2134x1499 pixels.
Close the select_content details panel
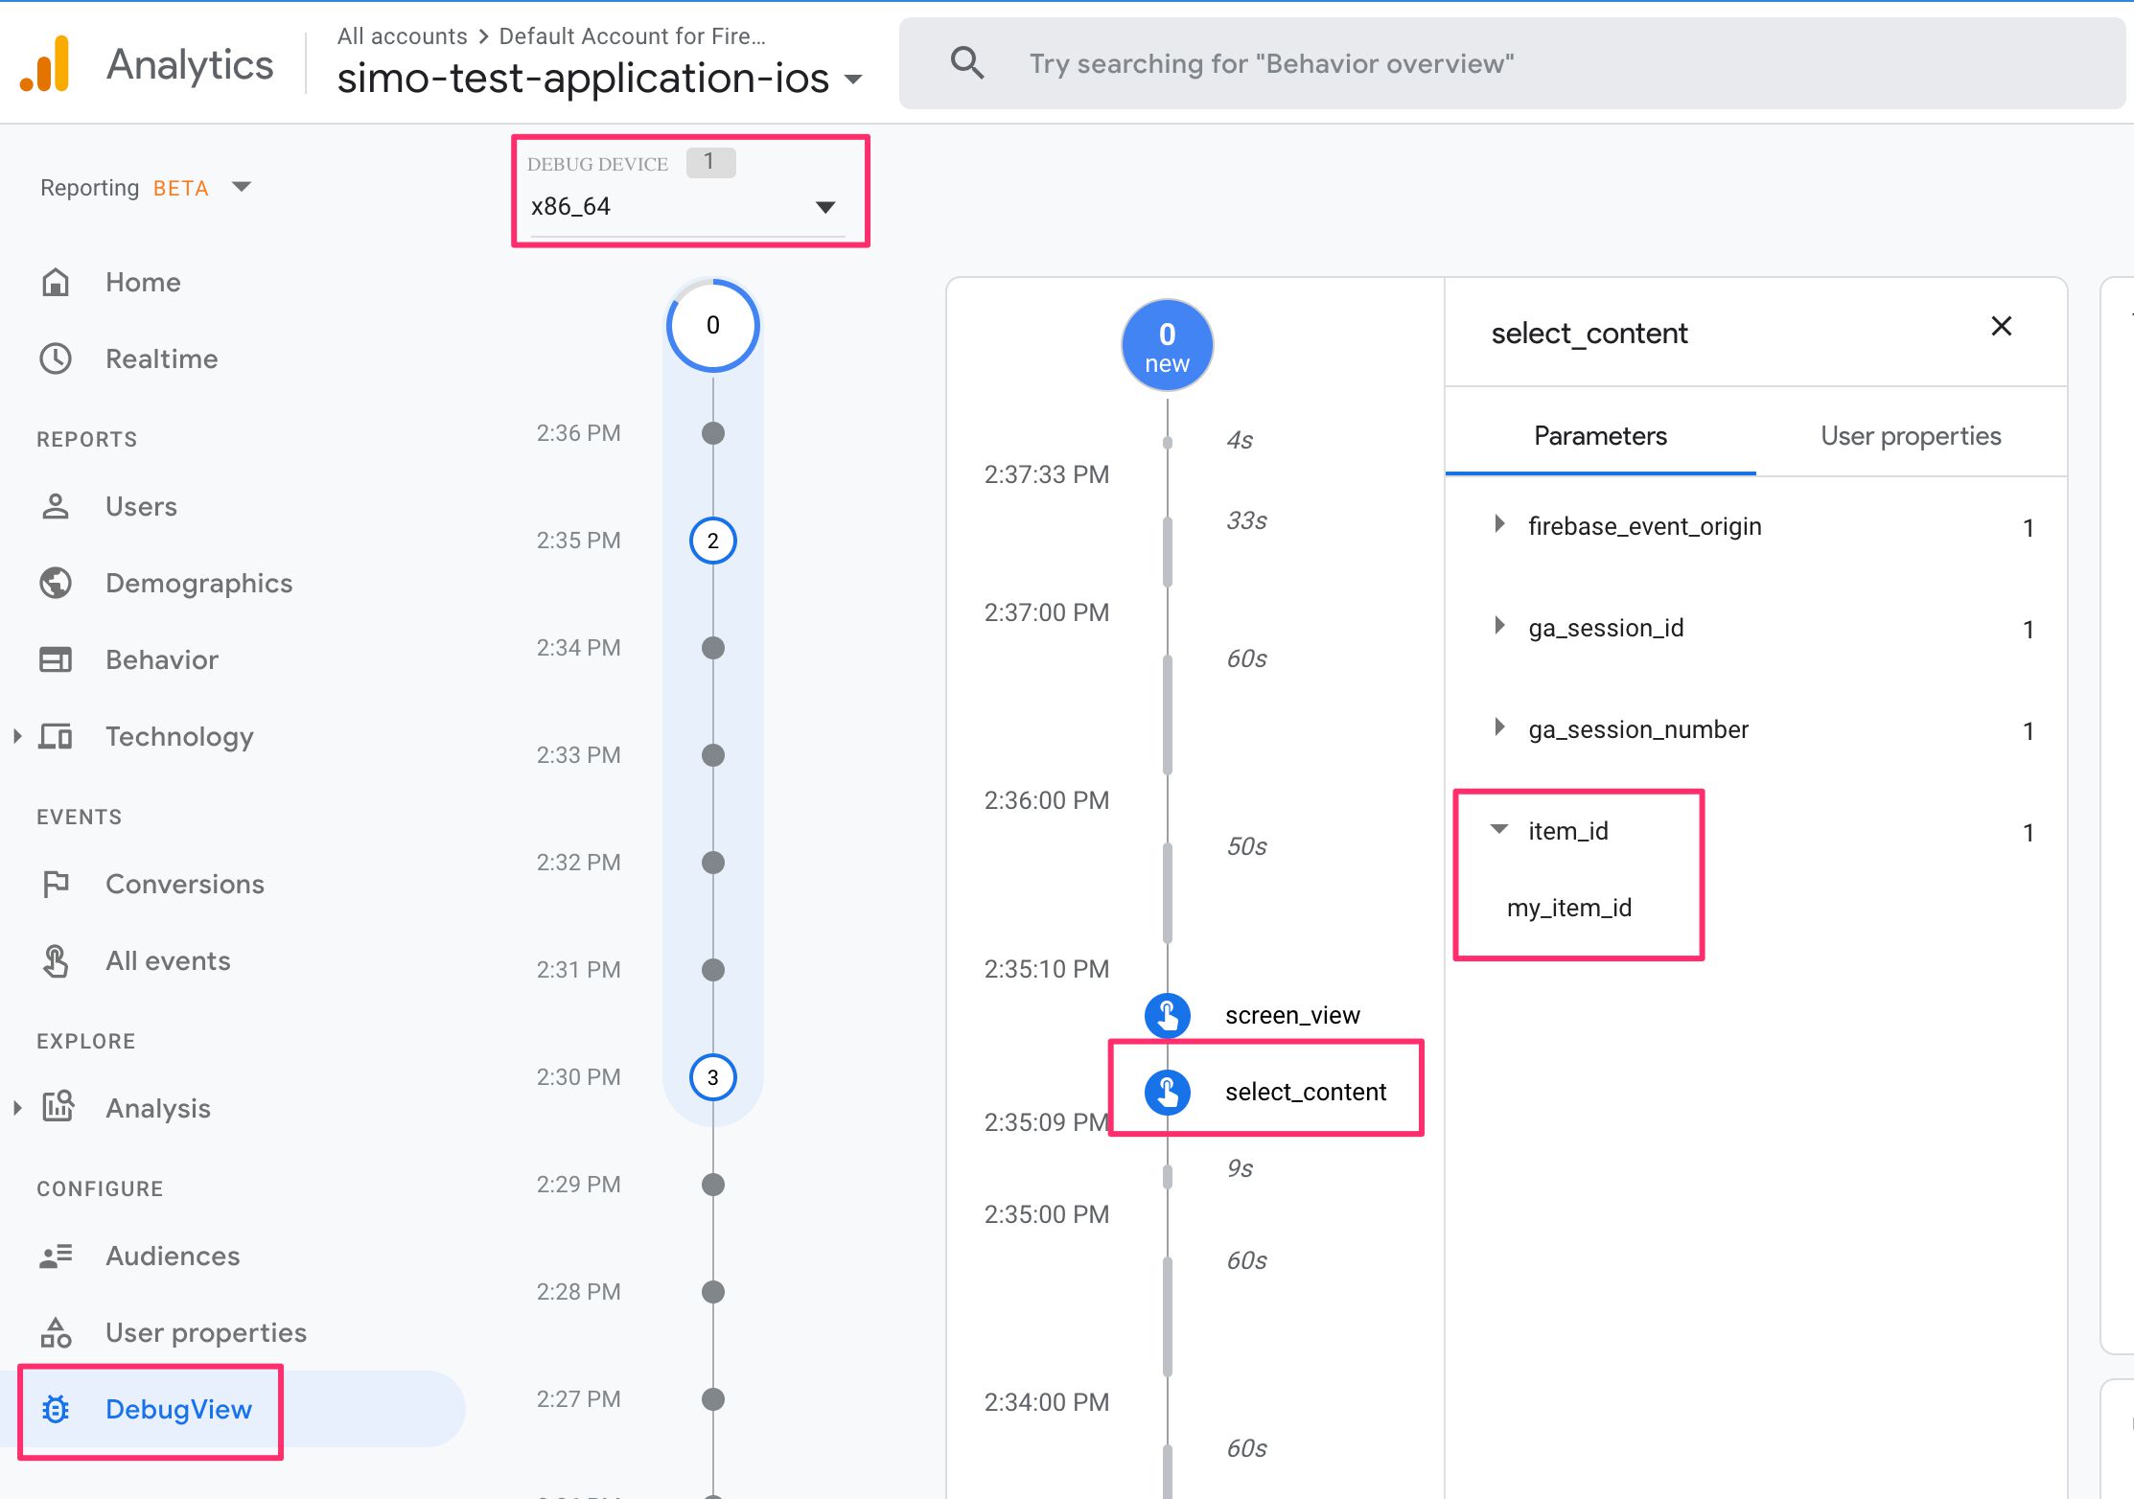pyautogui.click(x=2001, y=326)
